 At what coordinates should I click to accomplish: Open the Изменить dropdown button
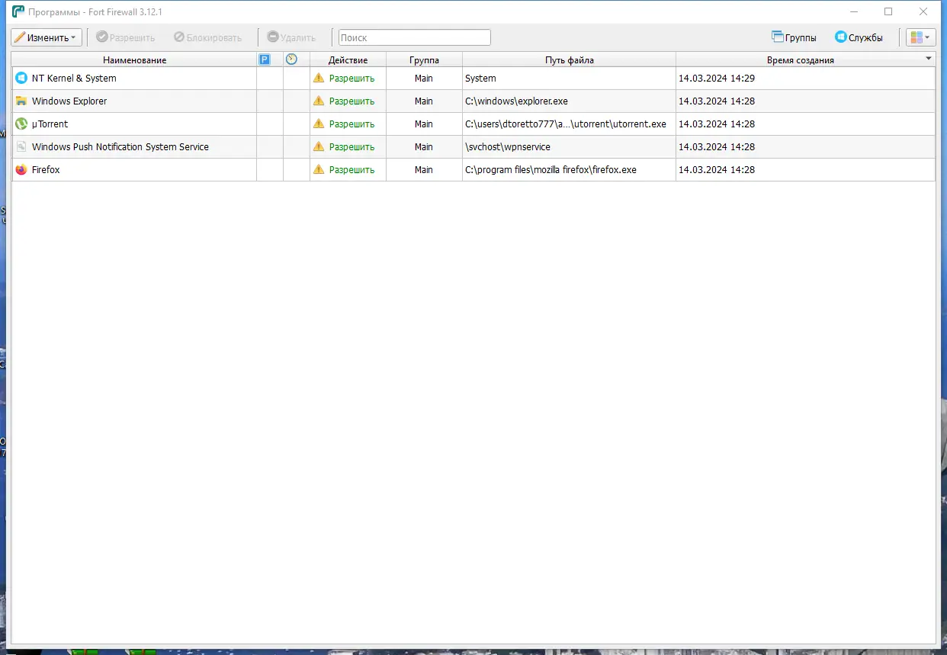click(47, 37)
